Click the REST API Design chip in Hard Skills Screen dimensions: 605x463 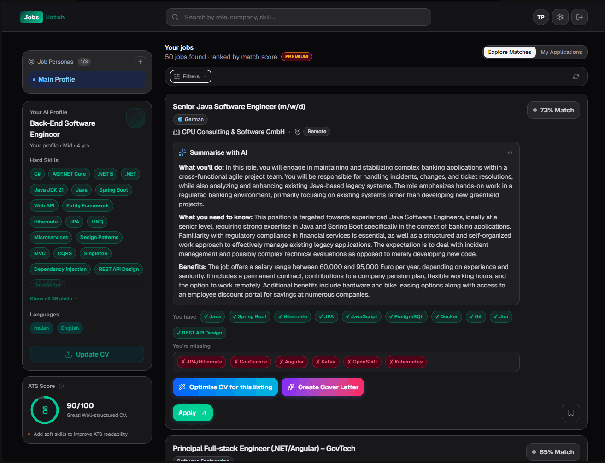(x=118, y=269)
